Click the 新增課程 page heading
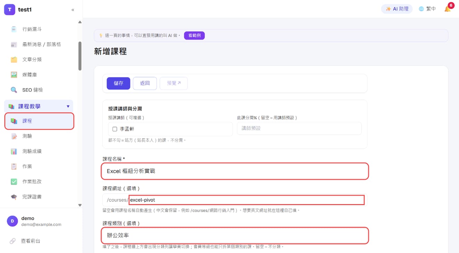The width and height of the screenshot is (459, 253). tap(110, 52)
